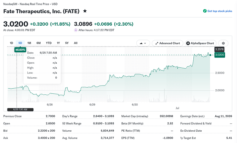Viewport: 237px width, 143px height.
Task: Click the Earnings Date Aug 11, 2026
Action: [x=223, y=116]
